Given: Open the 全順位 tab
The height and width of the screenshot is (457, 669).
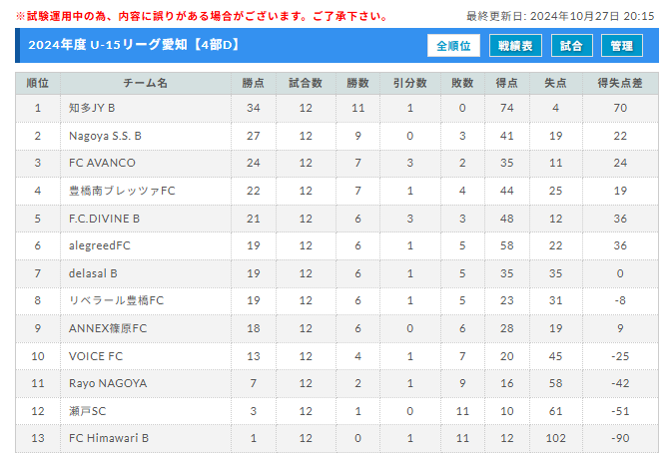Looking at the screenshot, I should (453, 46).
